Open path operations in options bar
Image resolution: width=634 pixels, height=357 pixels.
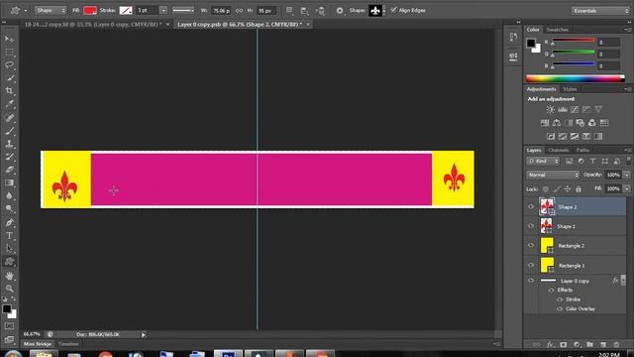(289, 11)
